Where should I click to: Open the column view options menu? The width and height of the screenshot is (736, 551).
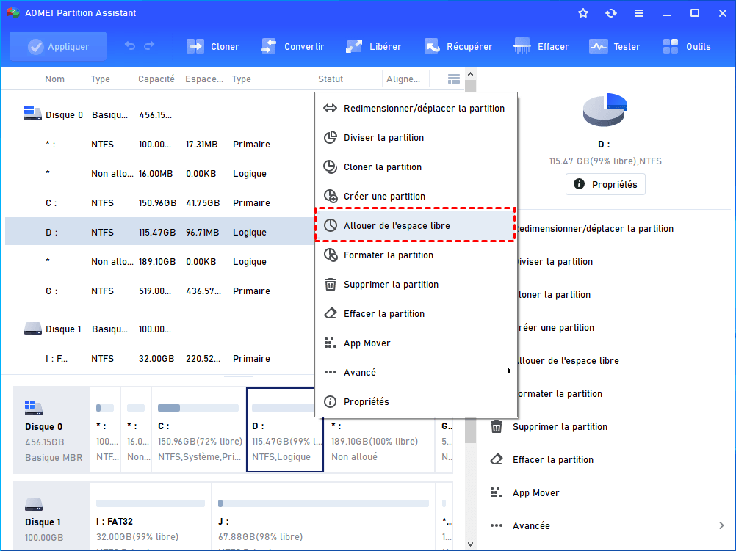[x=454, y=79]
